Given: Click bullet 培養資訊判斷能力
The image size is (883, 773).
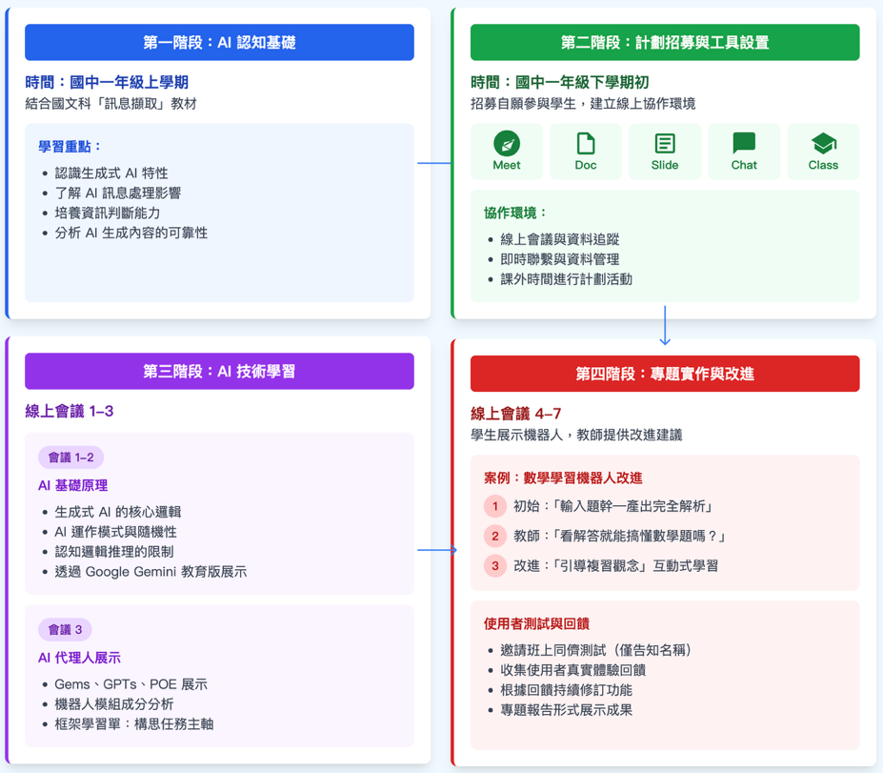Looking at the screenshot, I should [x=108, y=213].
